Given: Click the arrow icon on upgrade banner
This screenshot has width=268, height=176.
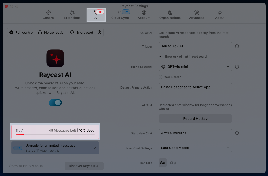Looking at the screenshot, I should (x=95, y=148).
